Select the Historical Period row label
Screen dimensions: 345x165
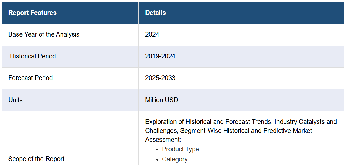(33, 56)
